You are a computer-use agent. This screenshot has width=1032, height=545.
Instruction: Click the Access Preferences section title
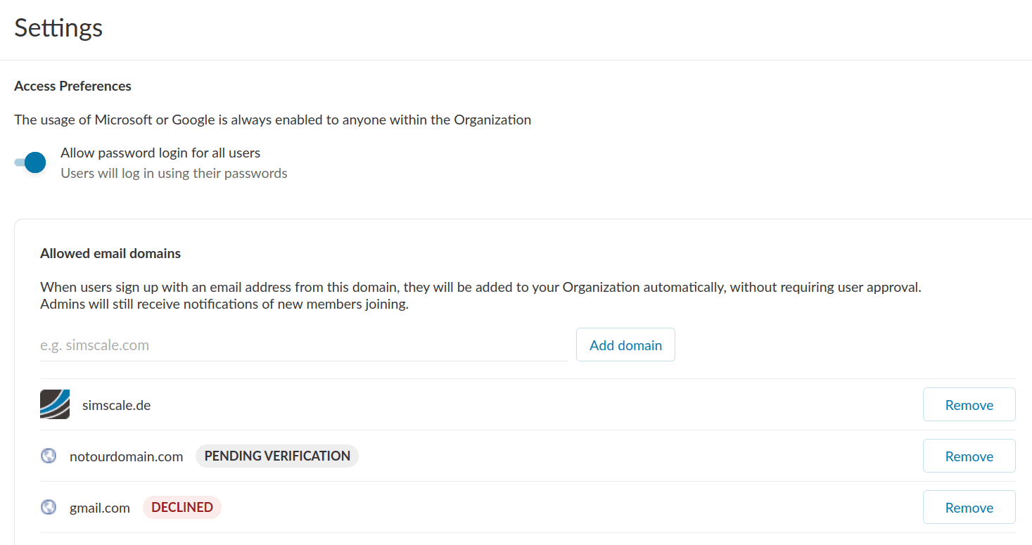pos(72,86)
